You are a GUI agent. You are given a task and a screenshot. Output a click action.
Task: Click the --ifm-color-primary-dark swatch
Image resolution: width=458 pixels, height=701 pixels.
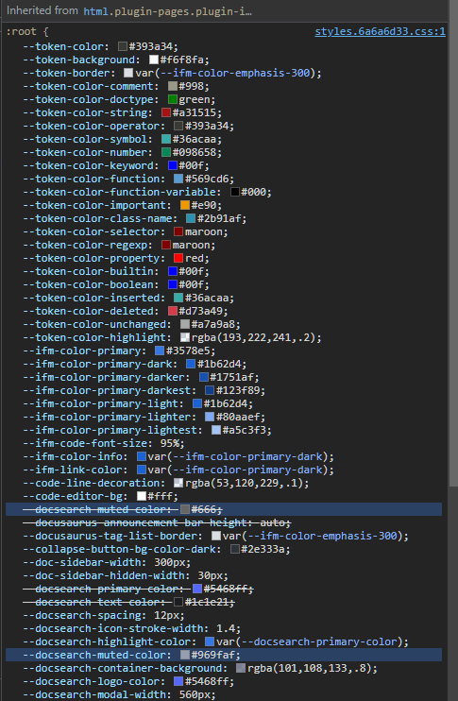pyautogui.click(x=191, y=364)
